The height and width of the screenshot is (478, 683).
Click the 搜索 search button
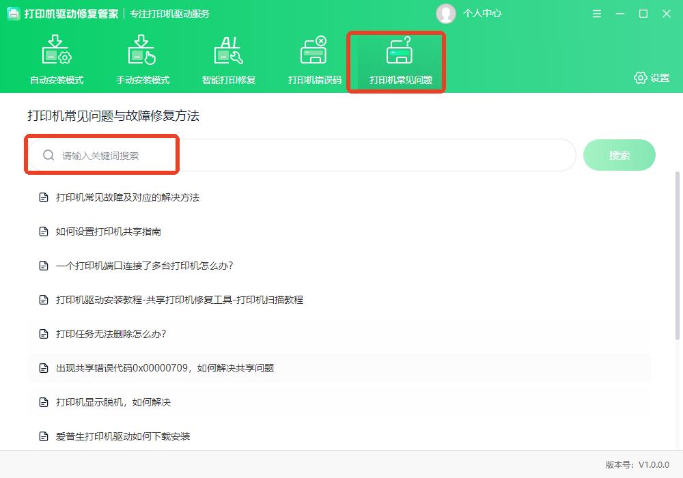(x=619, y=155)
